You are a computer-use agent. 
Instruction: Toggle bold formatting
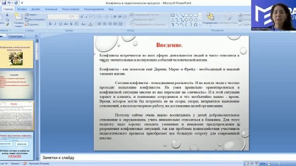50,24
